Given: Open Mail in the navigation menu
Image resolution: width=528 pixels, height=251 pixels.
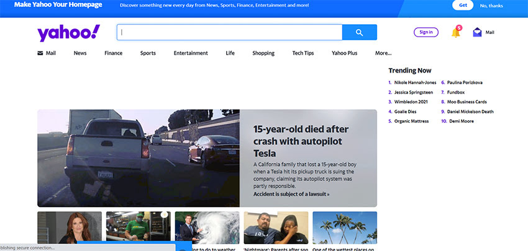Looking at the screenshot, I should point(51,53).
